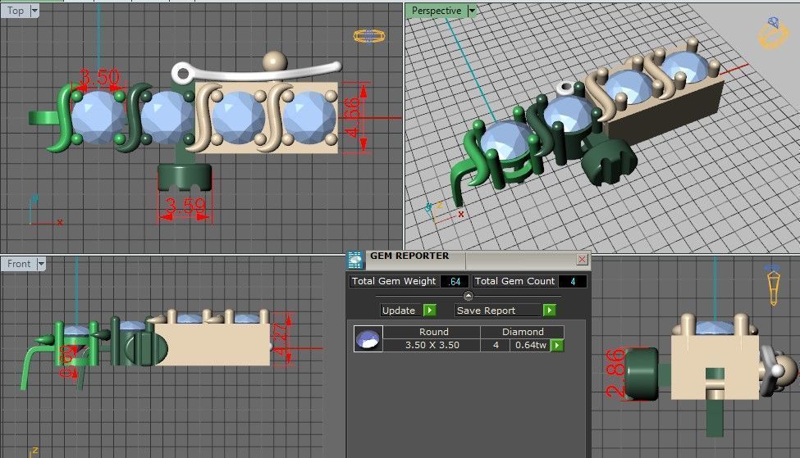
Task: Open the Perspective viewport dropdown arrow
Action: coord(472,11)
